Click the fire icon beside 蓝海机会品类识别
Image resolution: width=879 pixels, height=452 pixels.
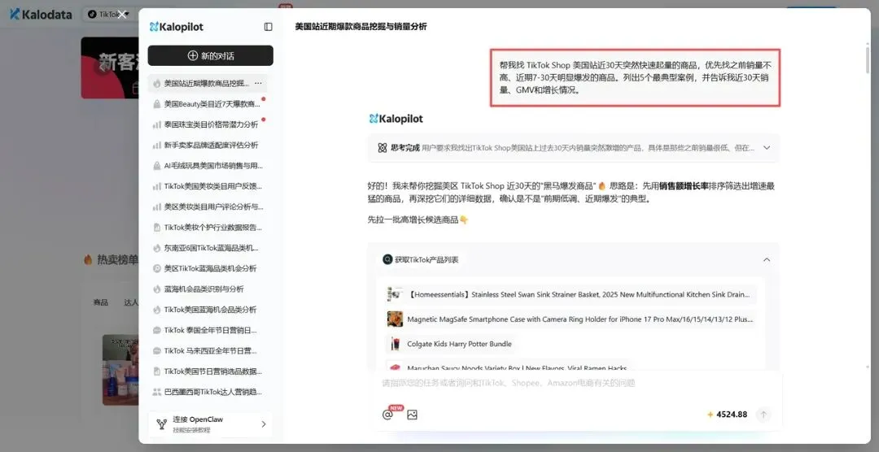(157, 289)
